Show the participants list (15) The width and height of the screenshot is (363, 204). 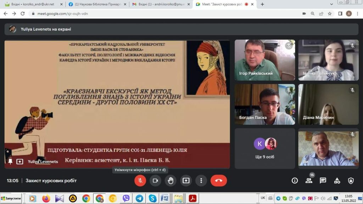309,181
